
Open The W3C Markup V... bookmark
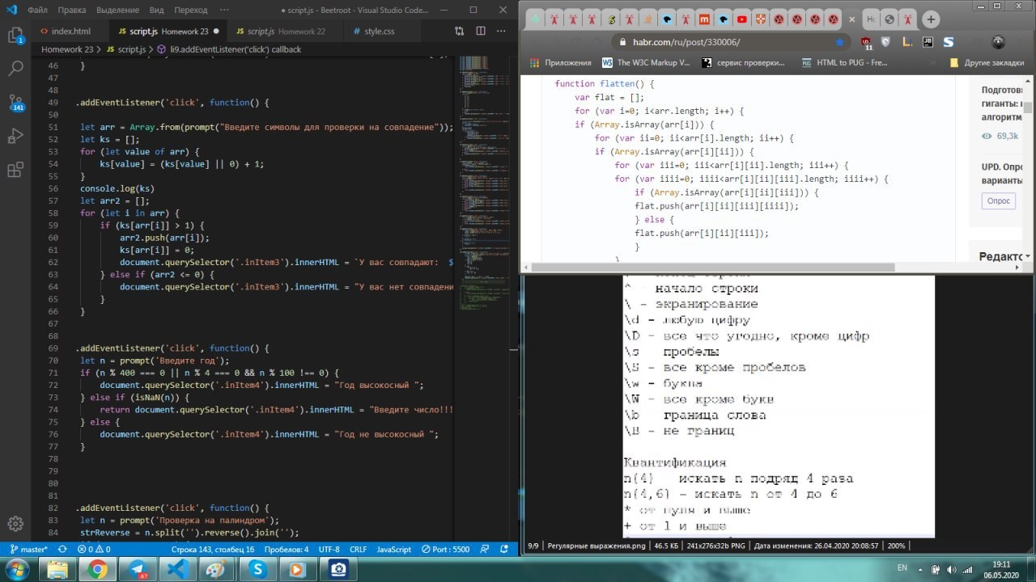click(646, 62)
